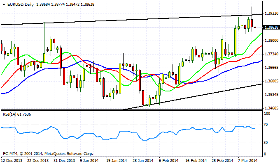Click the 9 Jan 2014 date label
Screen dimensions: 280x164
pos(89,161)
